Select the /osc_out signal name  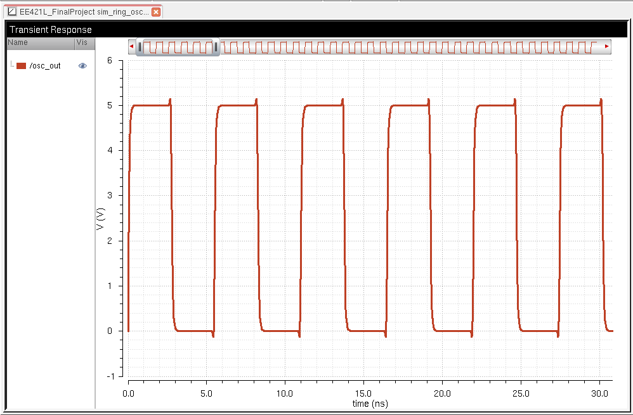click(45, 65)
